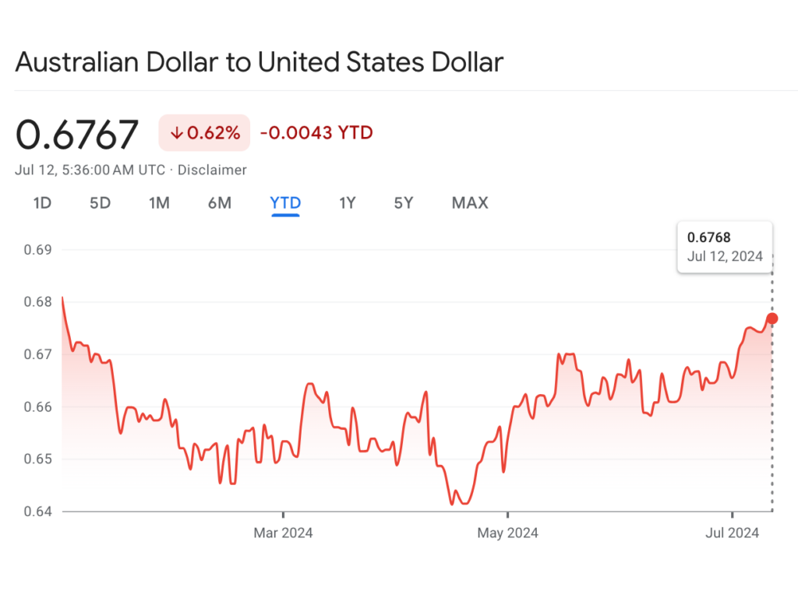
Task: Click the Jul 2024 axis label
Action: pos(732,533)
